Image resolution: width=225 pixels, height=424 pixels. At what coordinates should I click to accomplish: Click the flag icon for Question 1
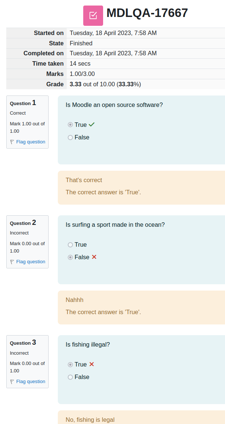click(x=12, y=142)
